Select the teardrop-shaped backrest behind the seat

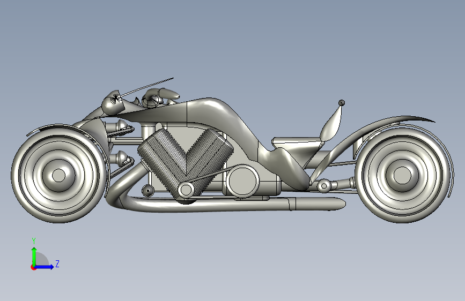(333, 123)
